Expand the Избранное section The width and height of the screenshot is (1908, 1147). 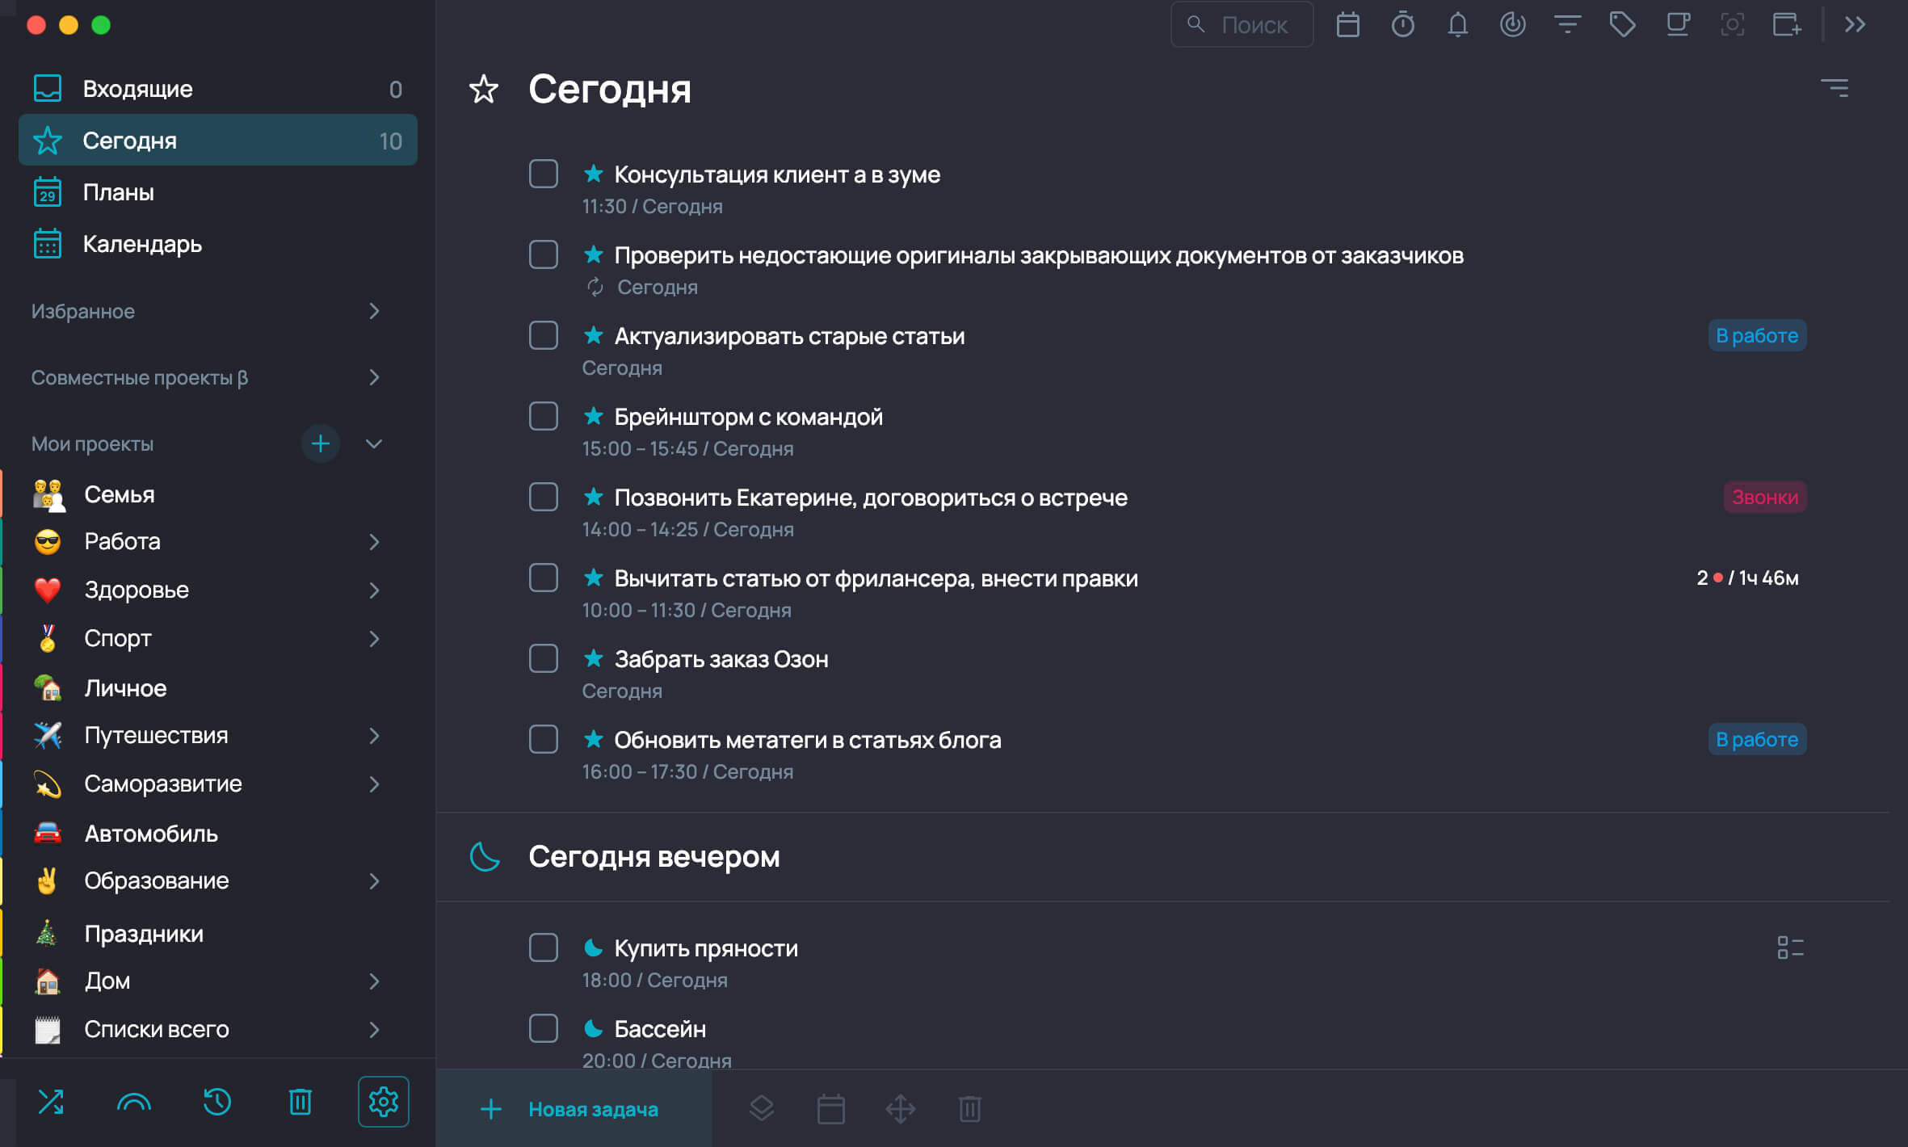click(373, 311)
